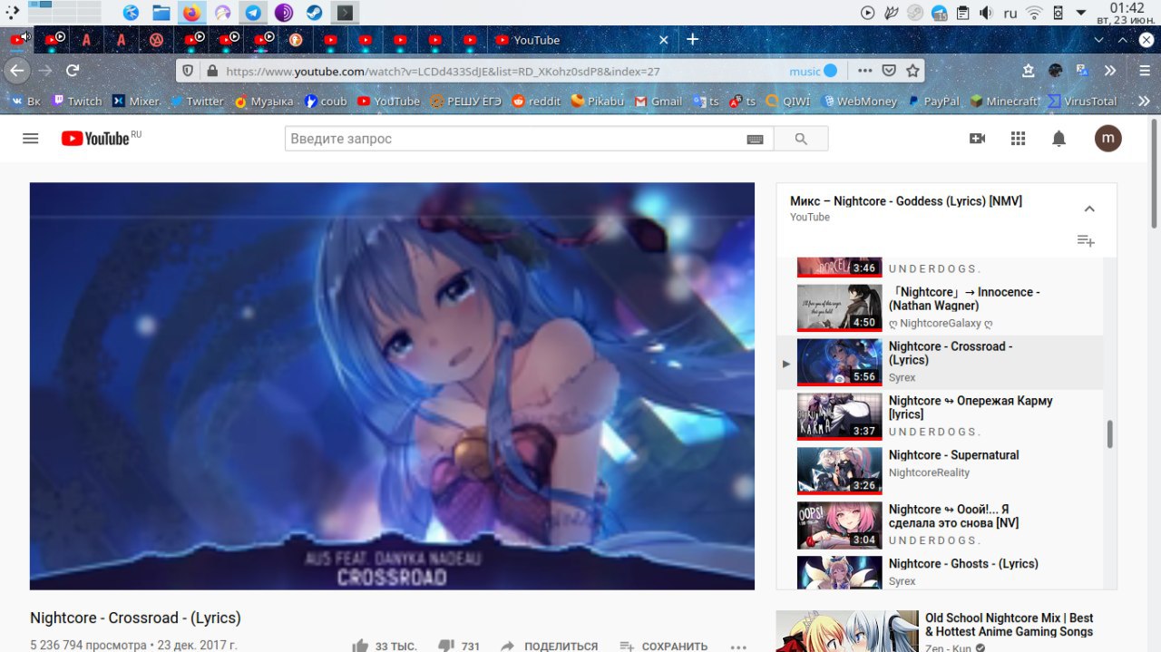This screenshot has height=652, width=1161.
Task: Click the page vertical scrollbar
Action: (x=1155, y=172)
